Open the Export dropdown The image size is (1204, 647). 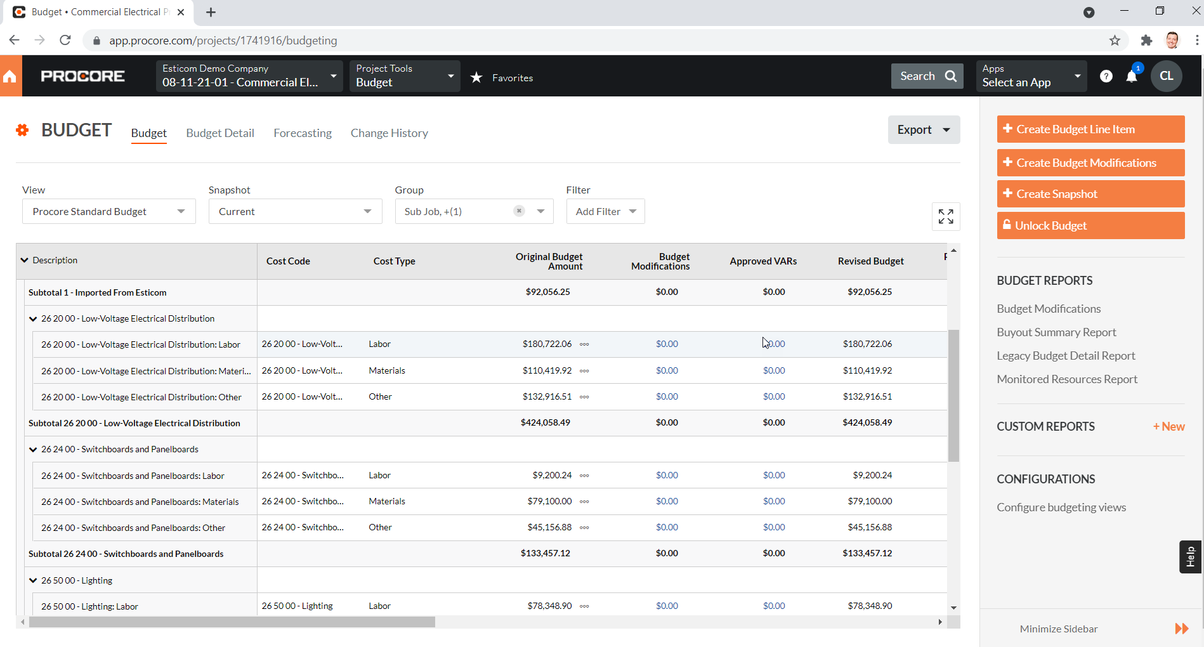(x=924, y=129)
